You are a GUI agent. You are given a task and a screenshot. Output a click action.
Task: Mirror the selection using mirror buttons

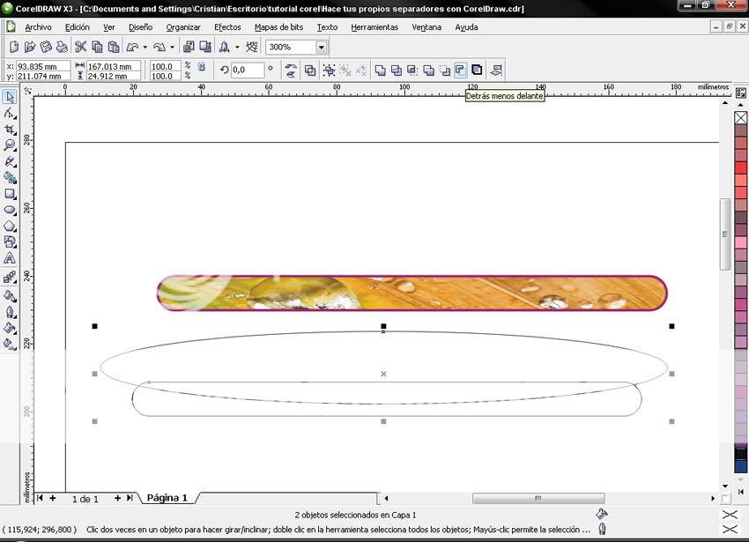tap(291, 71)
